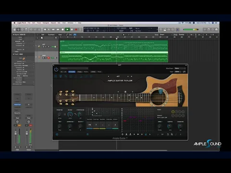Click the Ample Gui instrument slot on channel strip
Image resolution: width=231 pixels, height=173 pixels.
pyautogui.click(x=17, y=105)
